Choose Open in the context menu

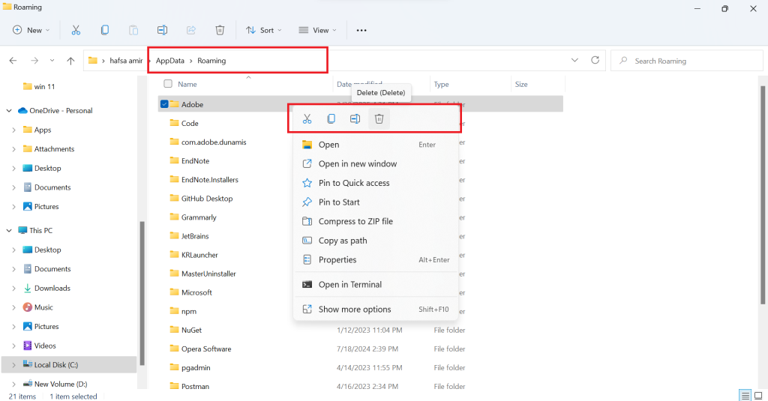376,145
